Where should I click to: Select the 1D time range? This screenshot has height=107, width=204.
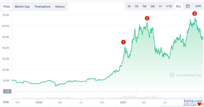(129, 6)
